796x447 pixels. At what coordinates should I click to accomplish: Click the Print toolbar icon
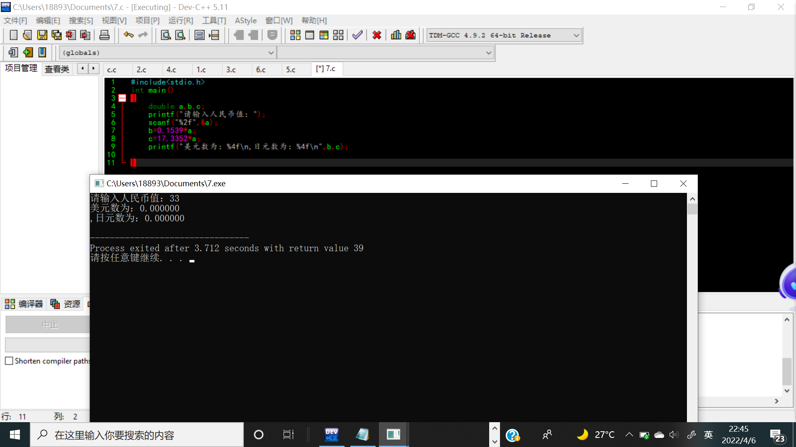coord(104,35)
